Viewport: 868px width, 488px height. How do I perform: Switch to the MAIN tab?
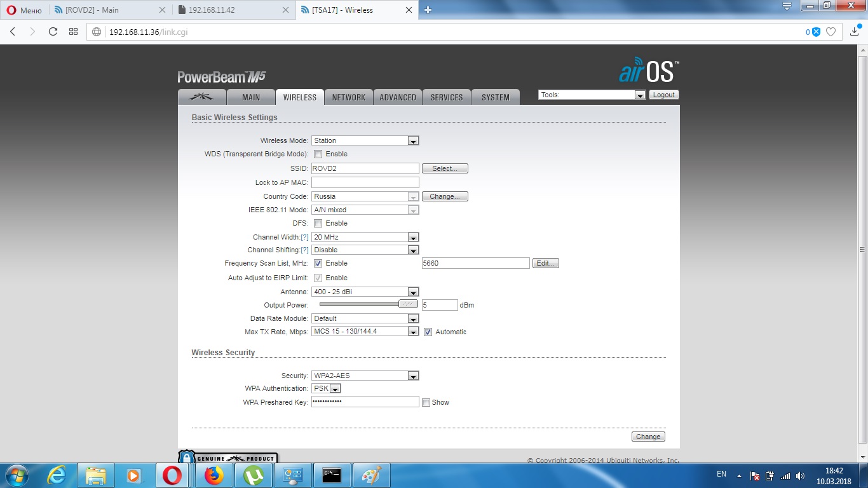point(251,97)
